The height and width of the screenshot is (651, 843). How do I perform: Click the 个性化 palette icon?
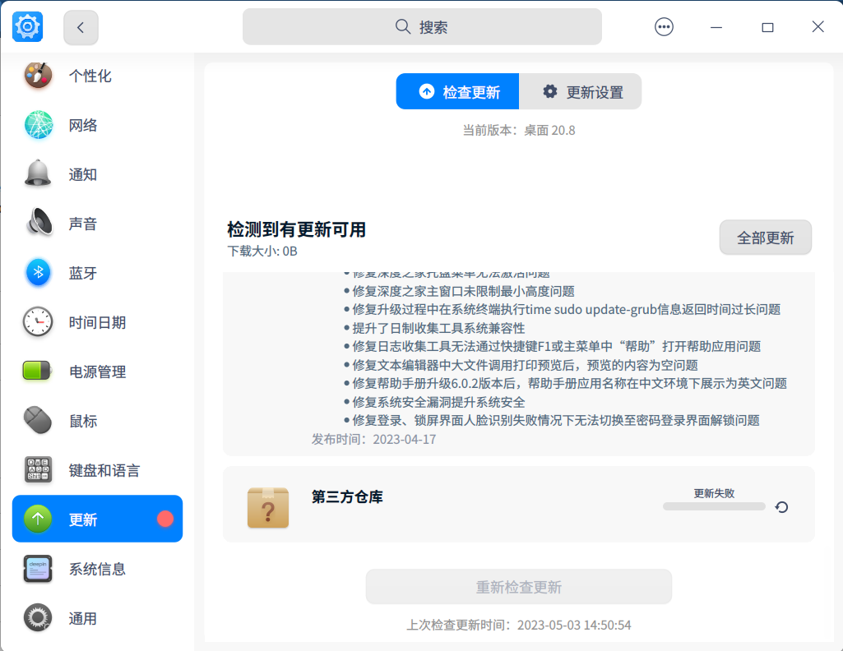[x=38, y=75]
